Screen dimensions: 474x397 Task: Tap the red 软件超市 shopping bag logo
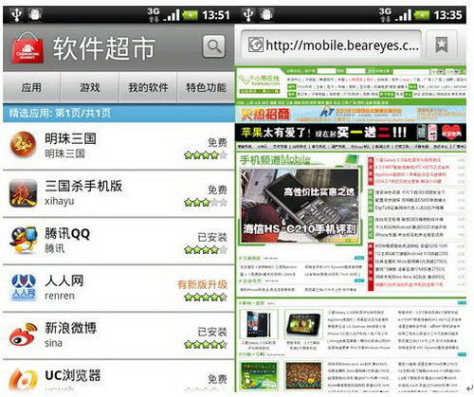[27, 47]
